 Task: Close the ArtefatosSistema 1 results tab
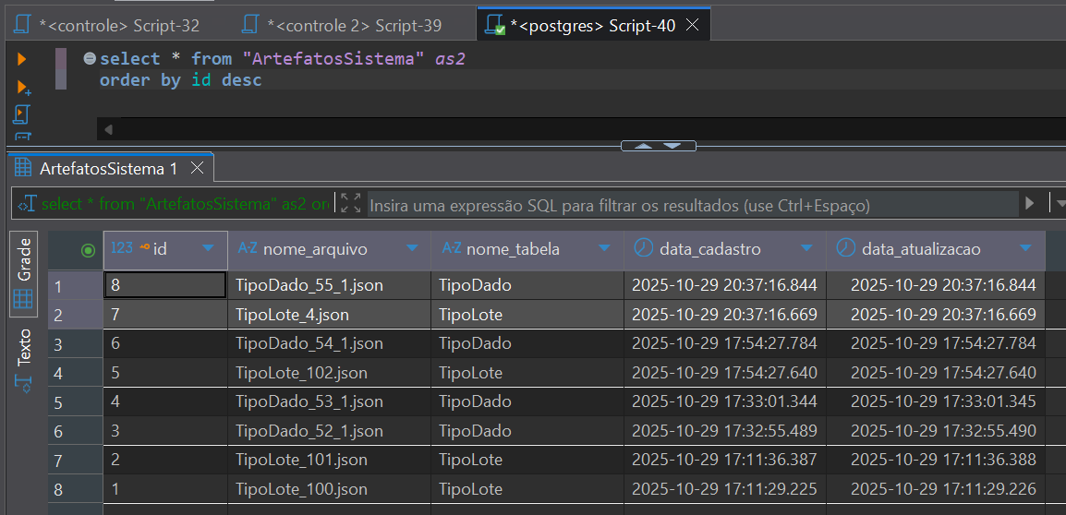[197, 168]
